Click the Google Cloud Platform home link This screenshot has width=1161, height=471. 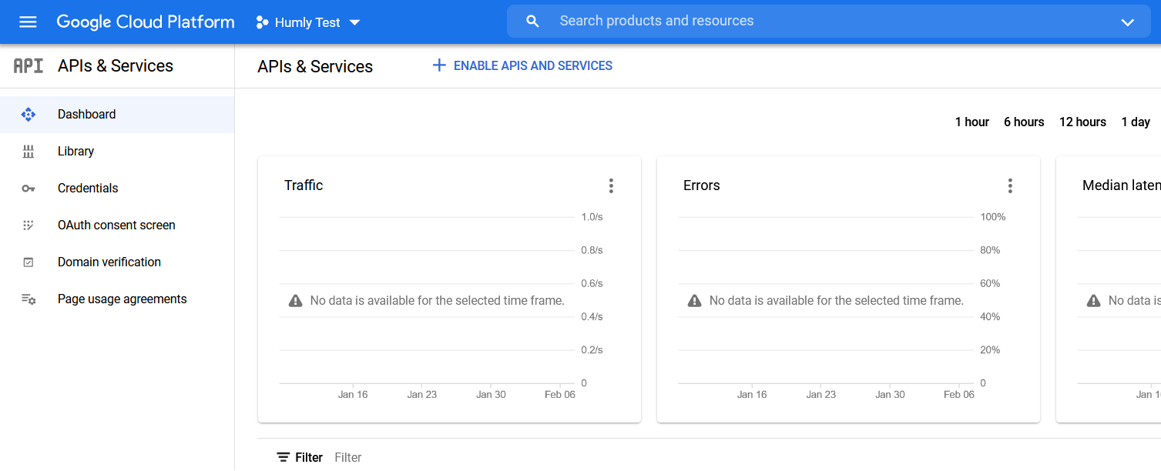click(x=145, y=22)
